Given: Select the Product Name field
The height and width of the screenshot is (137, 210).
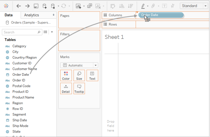Looking at the screenshot, I should coord(23,97).
